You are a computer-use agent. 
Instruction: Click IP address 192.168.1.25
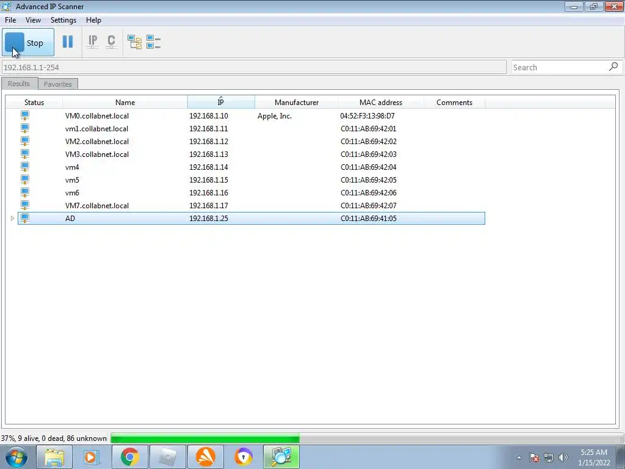(x=209, y=218)
